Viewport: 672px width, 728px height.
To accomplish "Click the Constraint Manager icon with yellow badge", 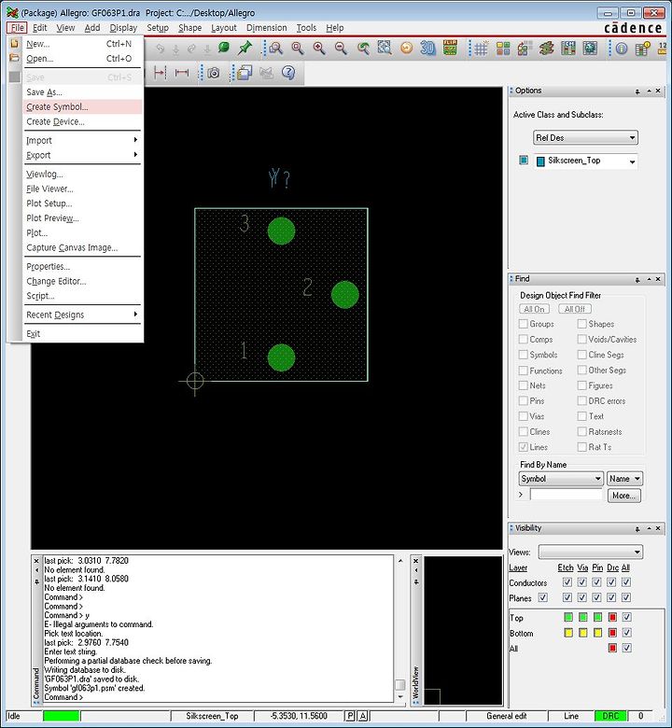I will click(x=643, y=49).
